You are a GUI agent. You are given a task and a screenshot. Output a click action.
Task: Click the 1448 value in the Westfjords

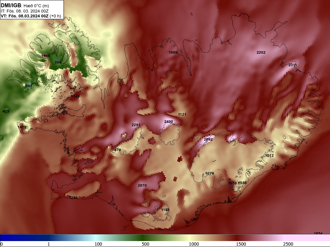pos(46,56)
